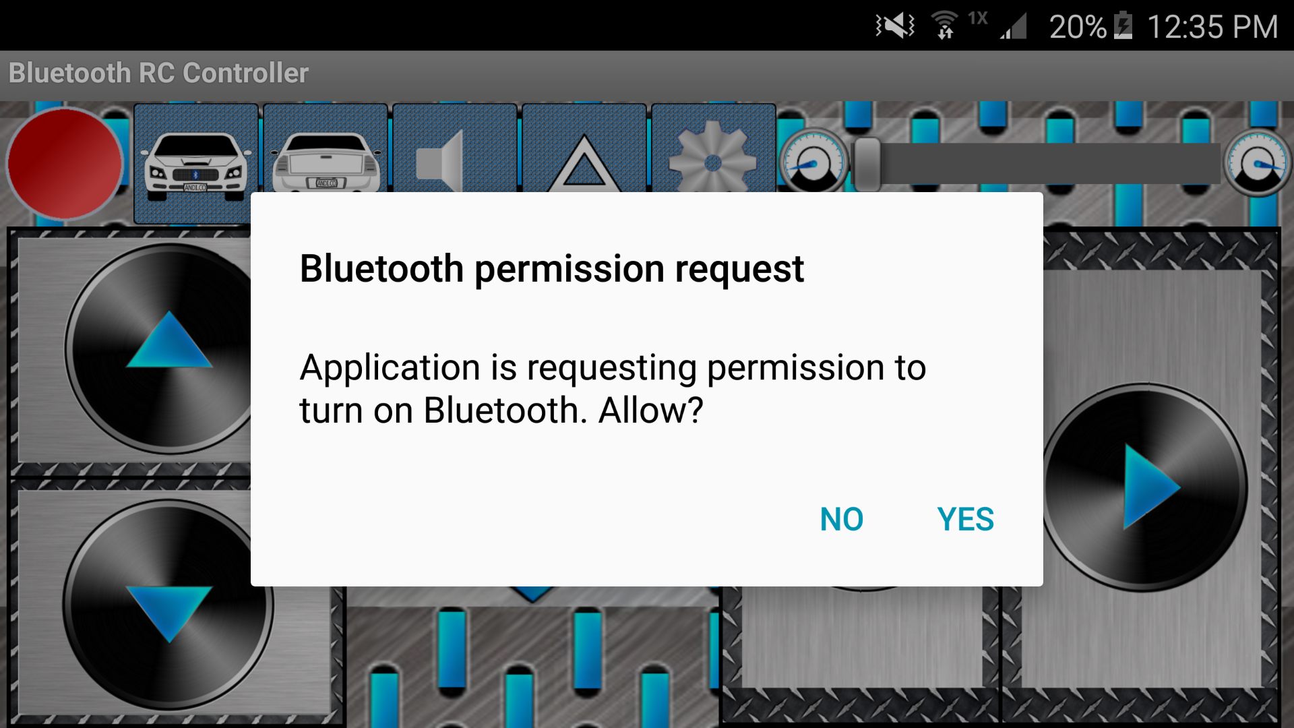Click the 12:35 PM clock
This screenshot has width=1294, height=728.
coord(1212,27)
